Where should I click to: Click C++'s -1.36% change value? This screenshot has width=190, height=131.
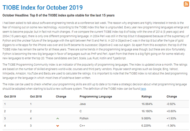171,126
